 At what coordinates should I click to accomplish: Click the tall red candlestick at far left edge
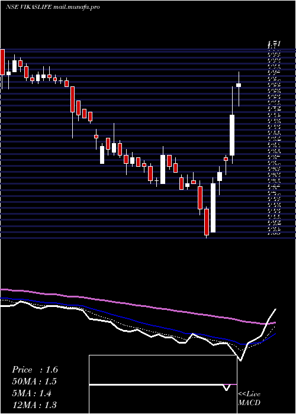(x=2, y=62)
